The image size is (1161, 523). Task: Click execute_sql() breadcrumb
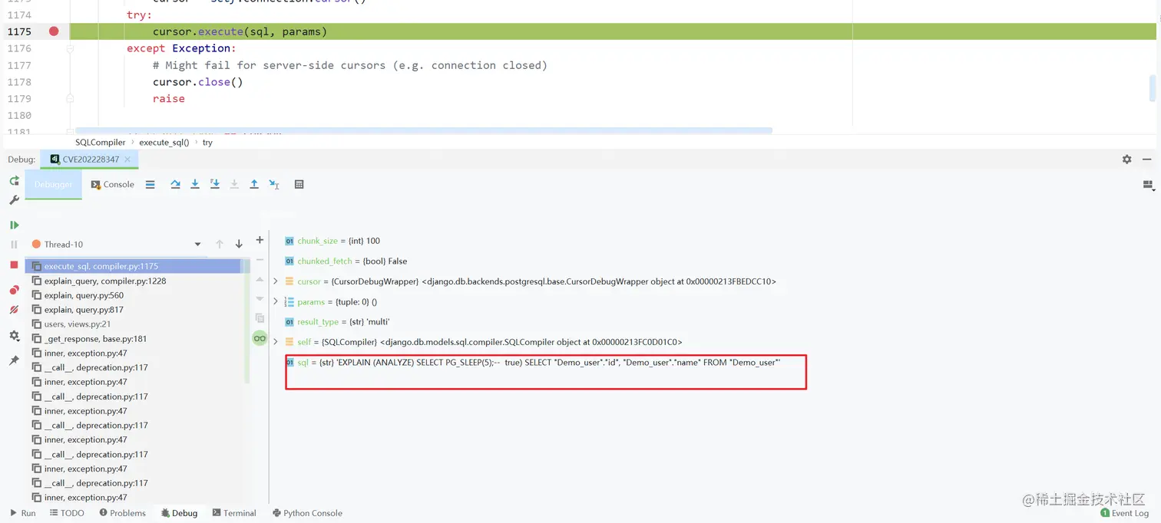pos(164,143)
